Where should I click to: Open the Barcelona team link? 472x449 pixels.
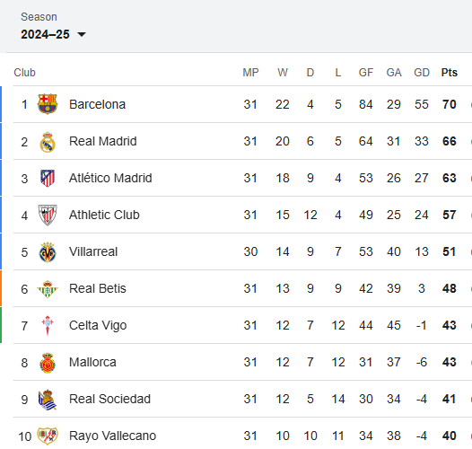[97, 104]
